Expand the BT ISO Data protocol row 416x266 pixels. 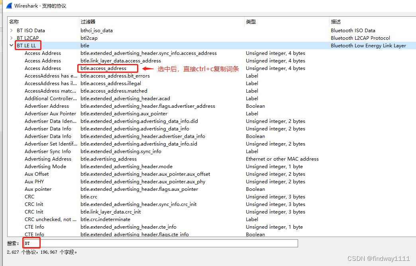click(12, 31)
